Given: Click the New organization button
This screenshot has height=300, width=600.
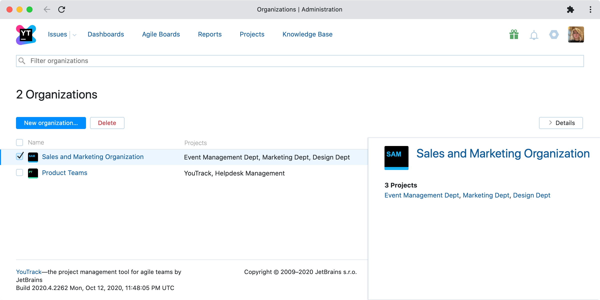Looking at the screenshot, I should 51,123.
